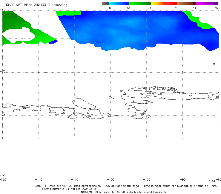The image size is (221, 194).
Task: Click the longitude label "-115"
Action: (39, 179)
